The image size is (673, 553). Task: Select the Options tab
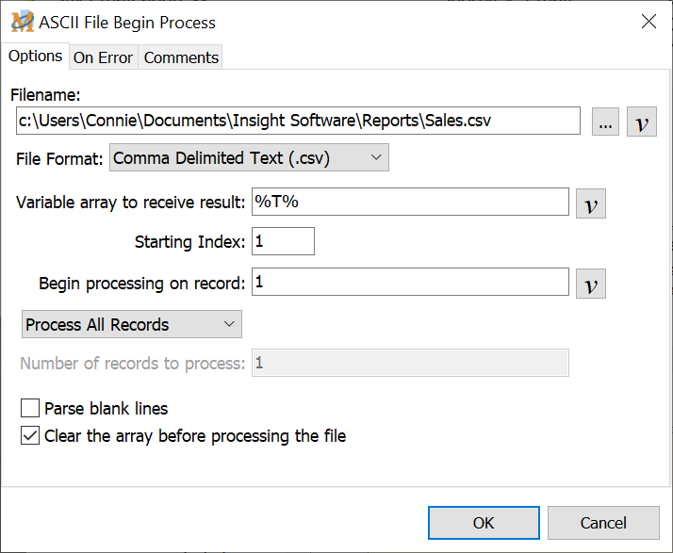pyautogui.click(x=35, y=57)
